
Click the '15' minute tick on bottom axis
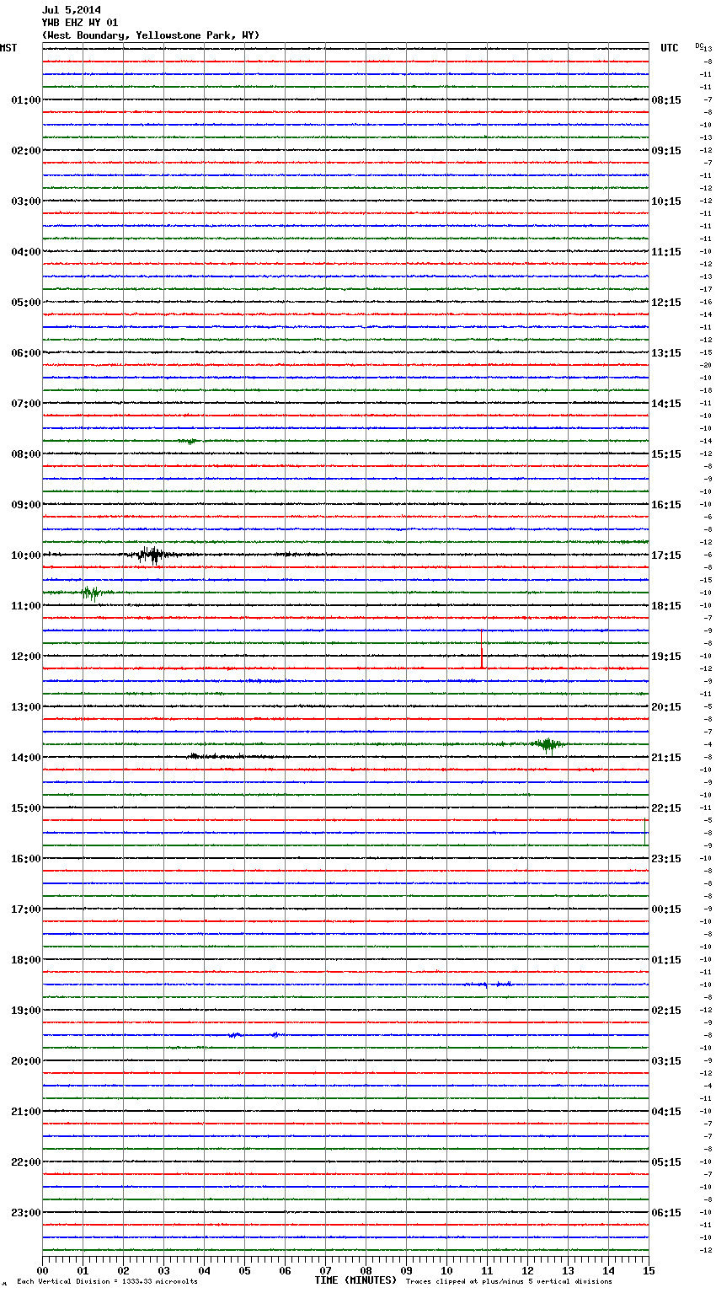pos(649,1270)
